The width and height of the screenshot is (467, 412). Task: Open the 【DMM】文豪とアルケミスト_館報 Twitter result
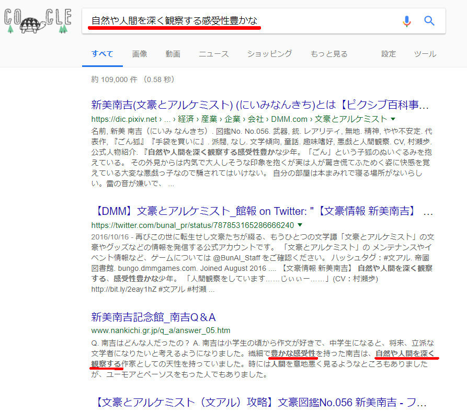tap(262, 211)
